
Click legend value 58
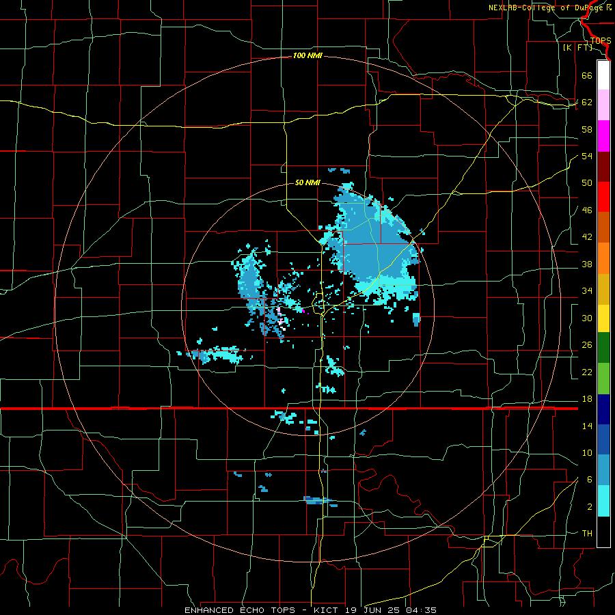tap(587, 129)
